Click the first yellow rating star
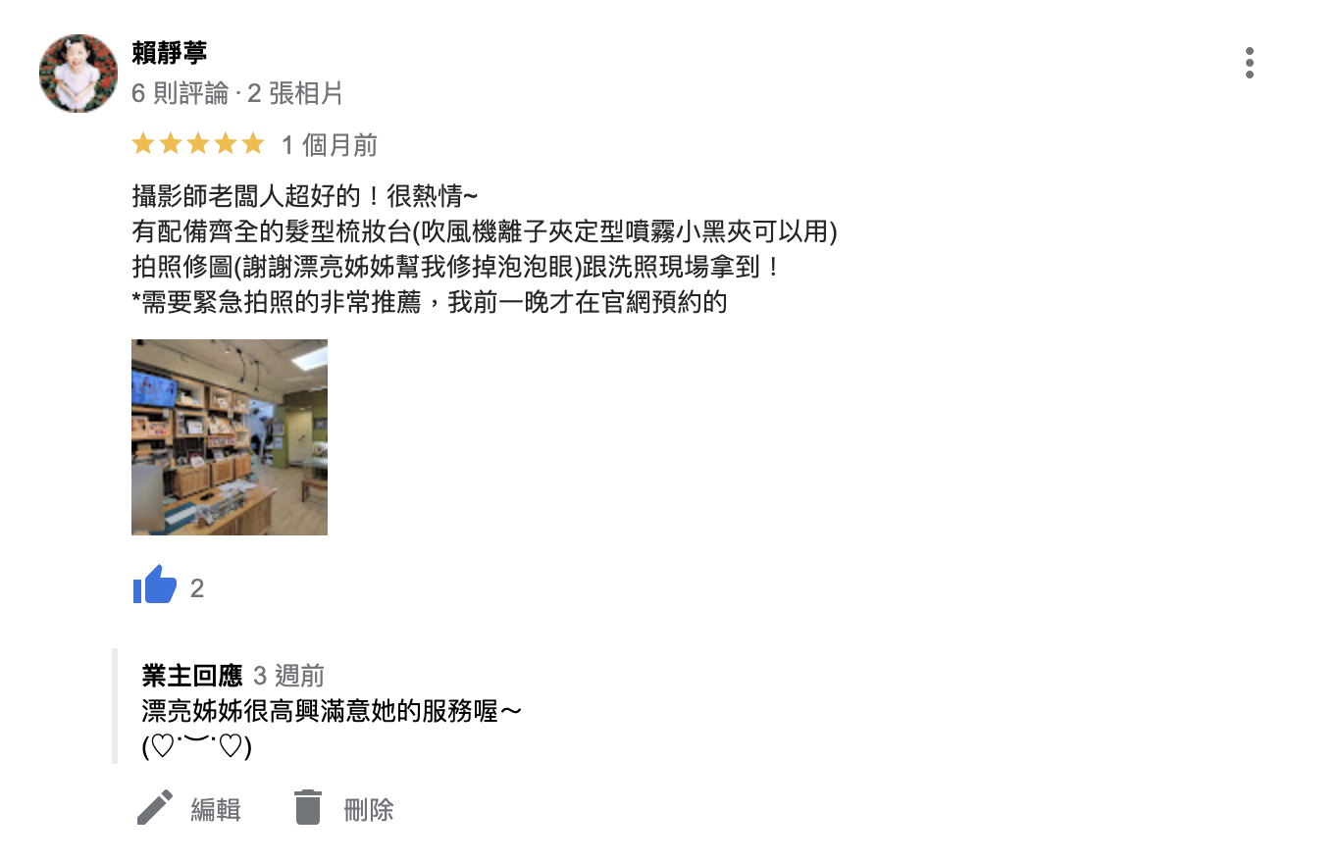 click(x=143, y=144)
